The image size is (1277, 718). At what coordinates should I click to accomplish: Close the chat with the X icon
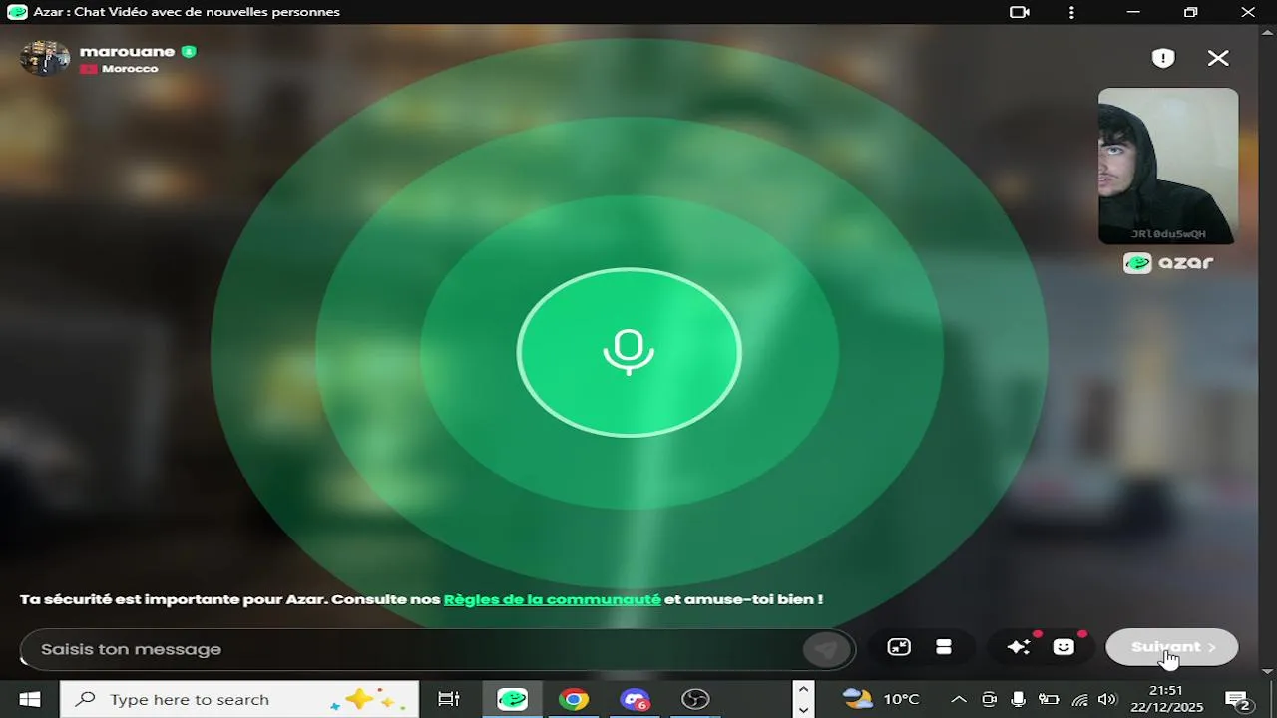coord(1218,58)
